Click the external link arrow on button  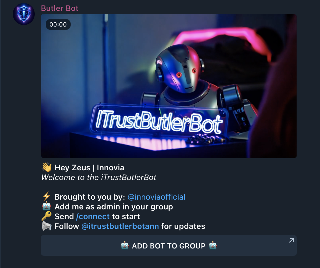pos(291,240)
